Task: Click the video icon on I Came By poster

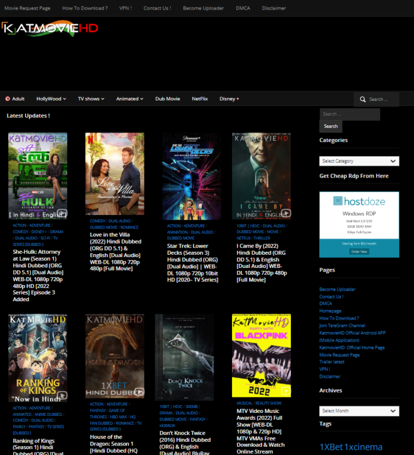Action: (286, 213)
